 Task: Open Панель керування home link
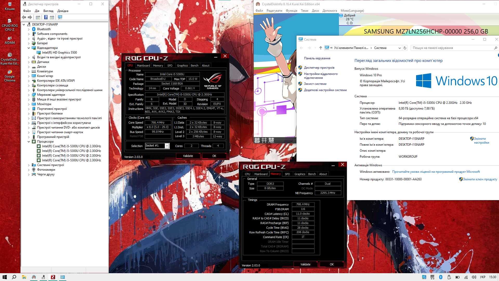(317, 58)
